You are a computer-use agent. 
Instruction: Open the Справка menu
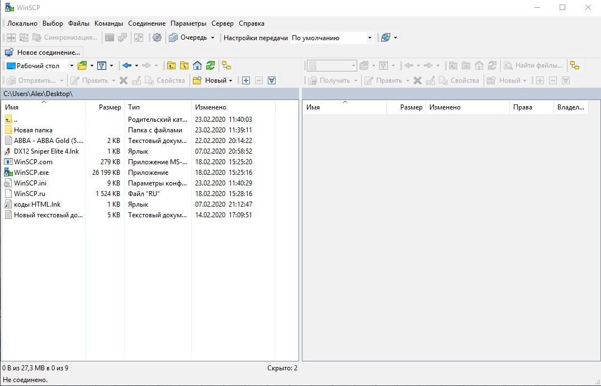pyautogui.click(x=252, y=23)
